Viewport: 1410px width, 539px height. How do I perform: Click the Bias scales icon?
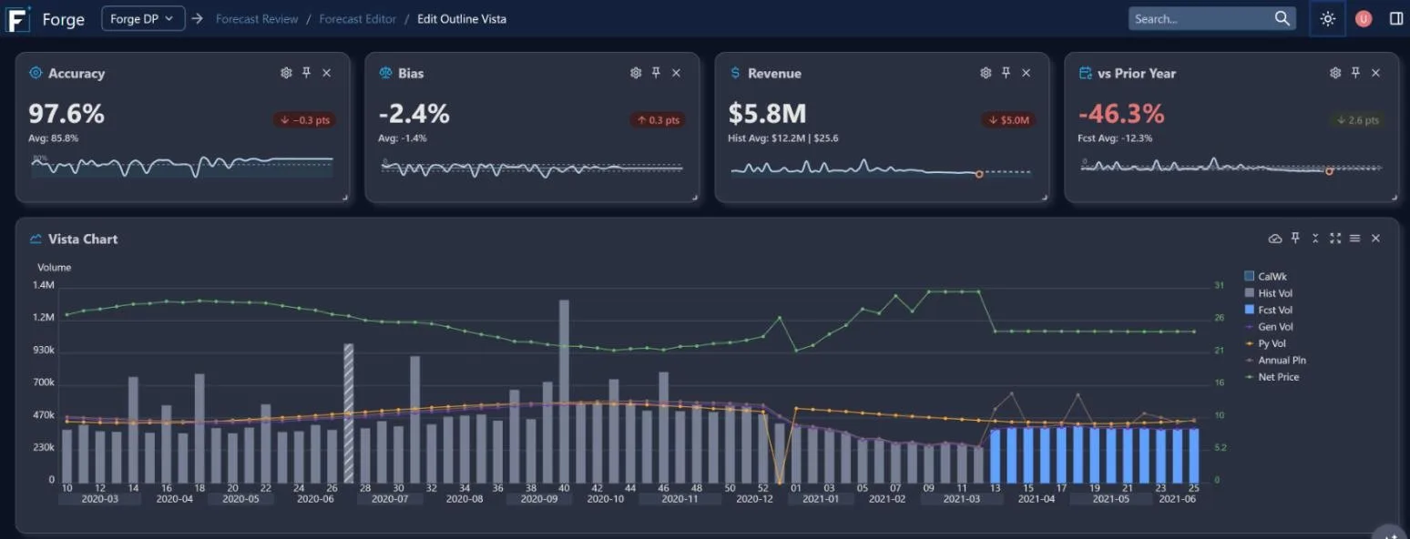tap(385, 73)
